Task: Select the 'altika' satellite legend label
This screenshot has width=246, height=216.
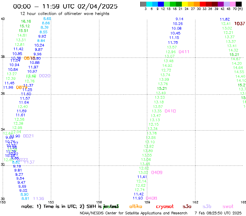Action: 136,206
